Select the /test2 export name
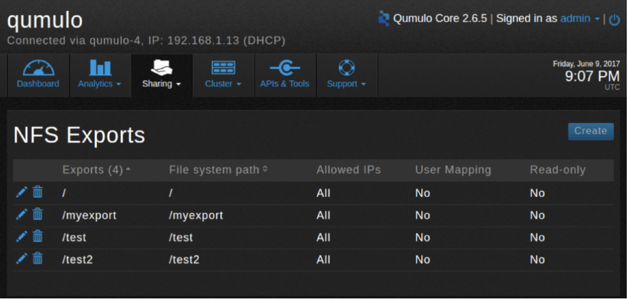 77,260
